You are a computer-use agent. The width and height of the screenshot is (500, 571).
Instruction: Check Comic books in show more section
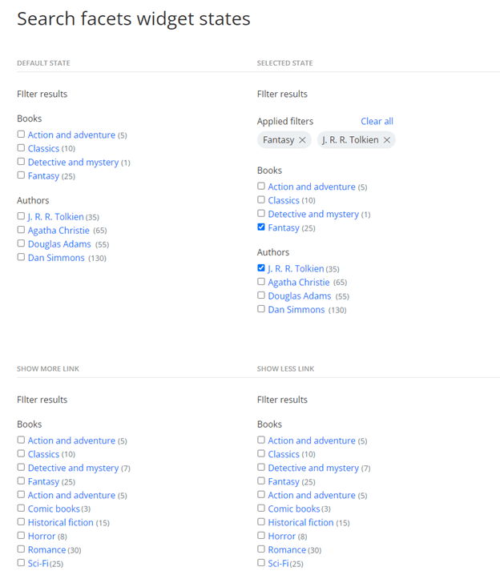pyautogui.click(x=21, y=509)
